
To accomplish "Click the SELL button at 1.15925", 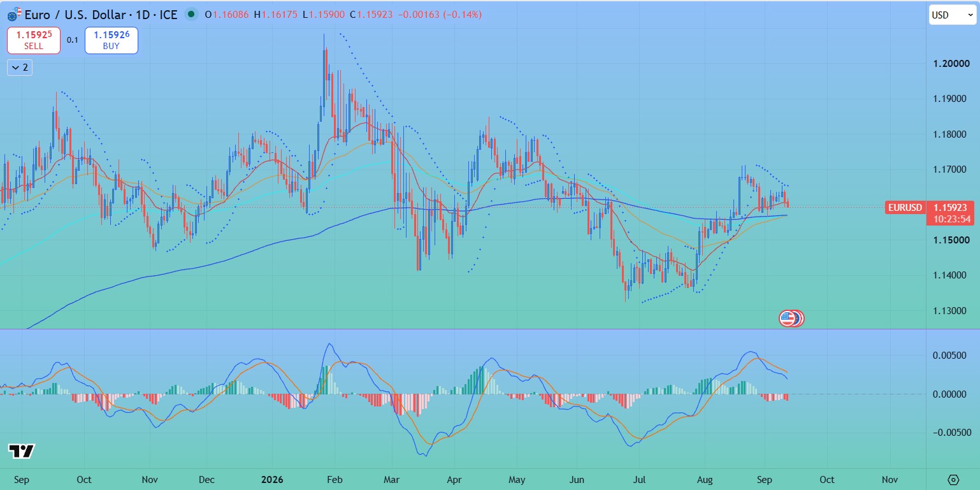I will click(x=34, y=40).
